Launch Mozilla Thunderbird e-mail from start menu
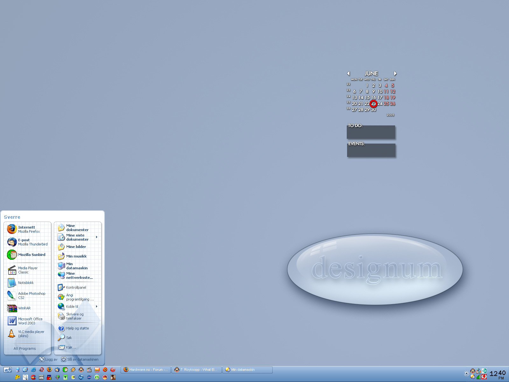Viewport: 509px width, 382px height. click(27, 242)
